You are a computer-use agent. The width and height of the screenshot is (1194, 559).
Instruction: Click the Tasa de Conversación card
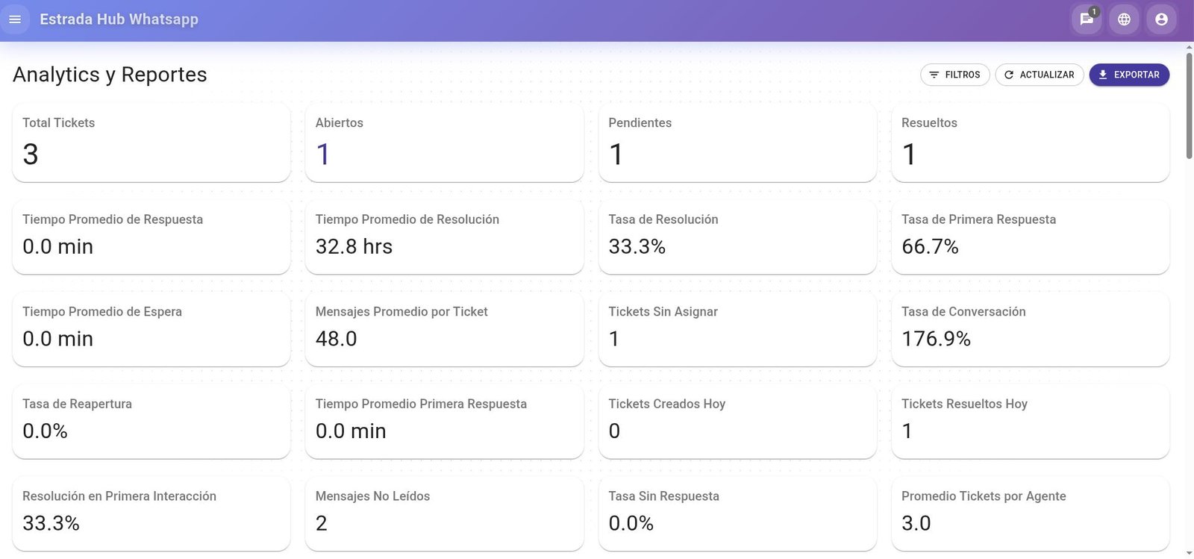pos(1030,328)
